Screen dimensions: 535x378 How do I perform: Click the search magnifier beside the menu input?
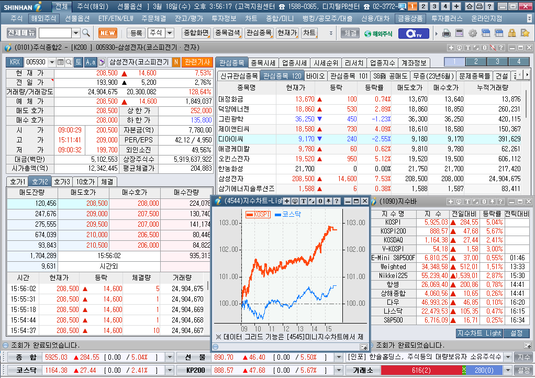click(86, 33)
